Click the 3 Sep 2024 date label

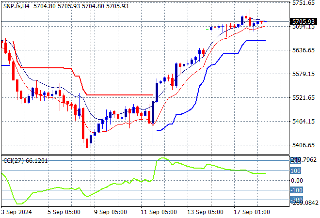click(x=16, y=212)
